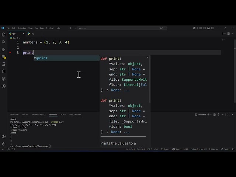The width and height of the screenshot is (236, 177).
Task: Open editor More Actions ellipsis
Action: [x=233, y=34]
